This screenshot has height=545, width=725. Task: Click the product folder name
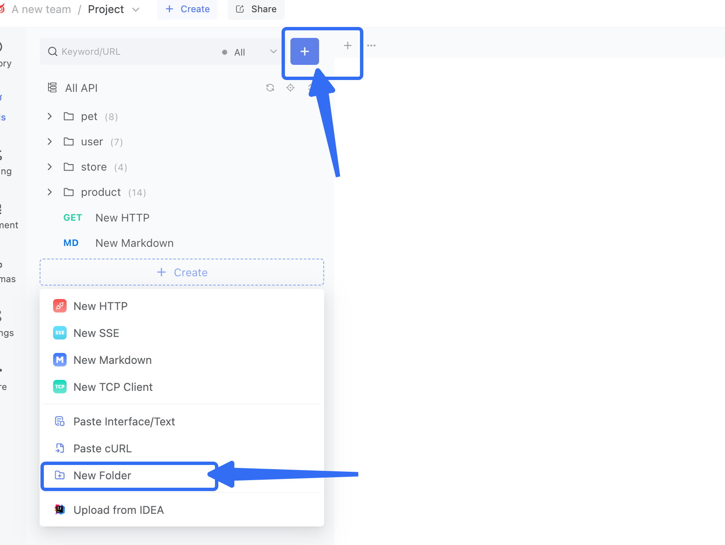(x=101, y=192)
